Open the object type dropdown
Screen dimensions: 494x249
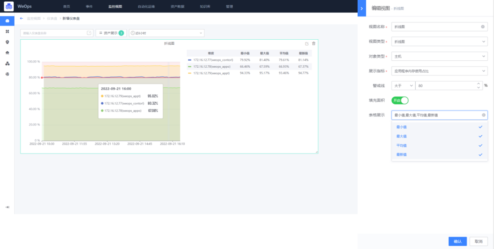click(x=440, y=56)
